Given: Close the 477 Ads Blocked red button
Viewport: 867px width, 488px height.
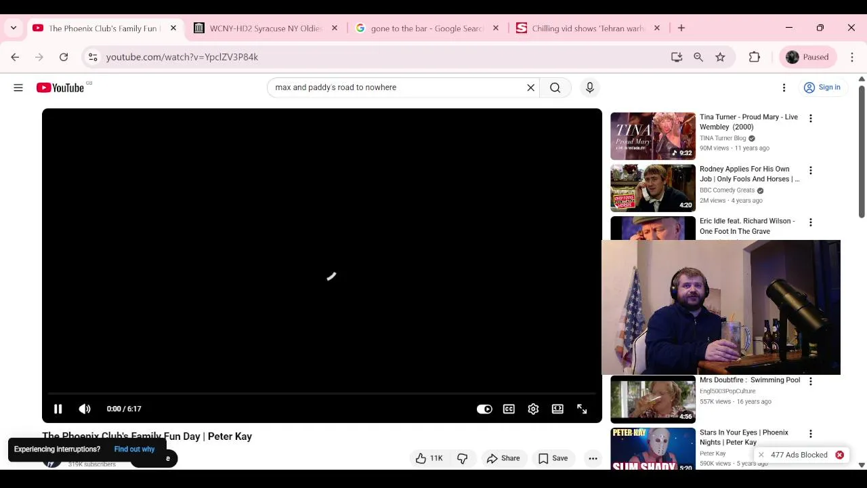Looking at the screenshot, I should pyautogui.click(x=839, y=455).
